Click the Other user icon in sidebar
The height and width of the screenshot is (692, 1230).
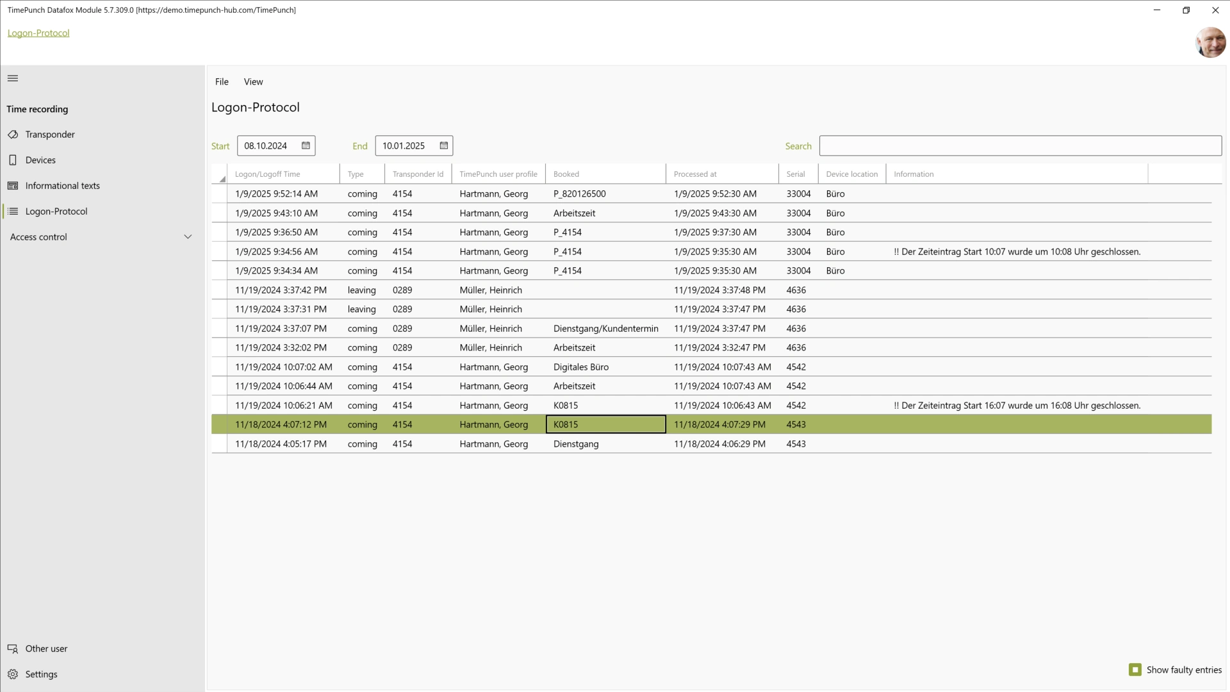point(13,648)
